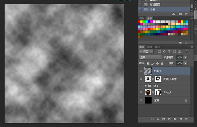Toggle layer filtering on/off switch
Image resolution: width=197 pixels, height=127 pixels.
point(186,52)
